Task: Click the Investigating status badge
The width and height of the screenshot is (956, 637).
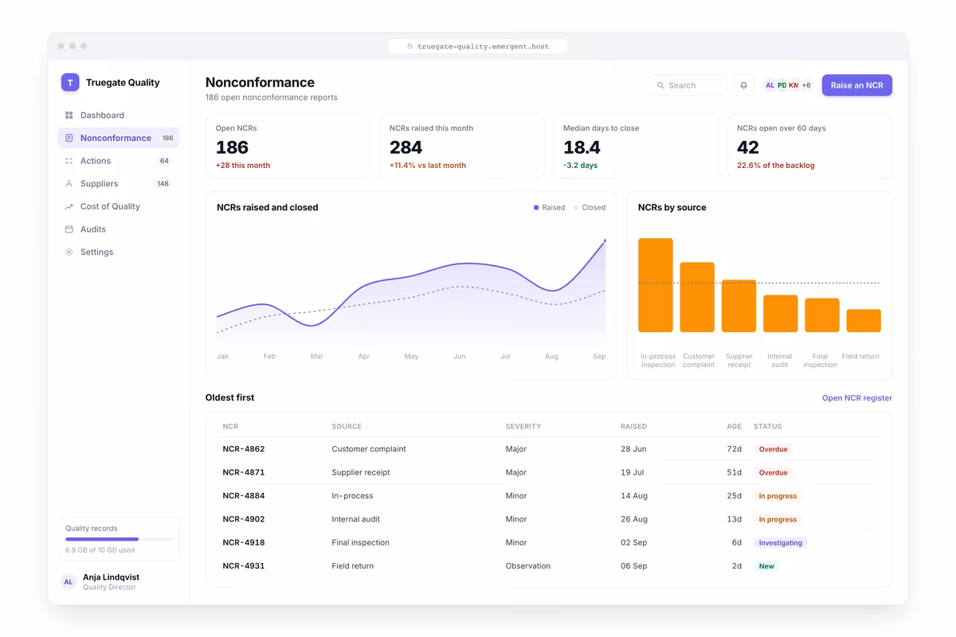Action: point(781,543)
